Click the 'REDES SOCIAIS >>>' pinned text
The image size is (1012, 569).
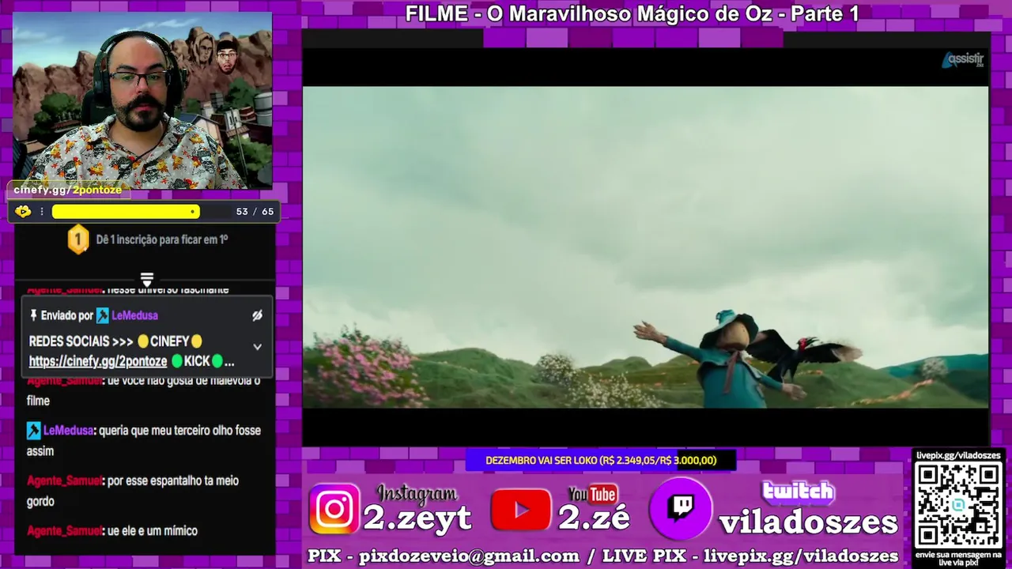pos(81,341)
